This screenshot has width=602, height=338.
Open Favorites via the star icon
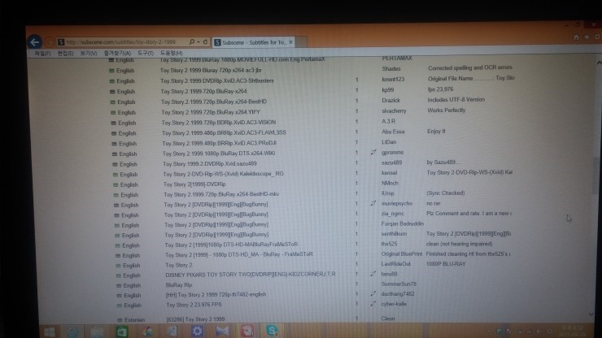587,37
